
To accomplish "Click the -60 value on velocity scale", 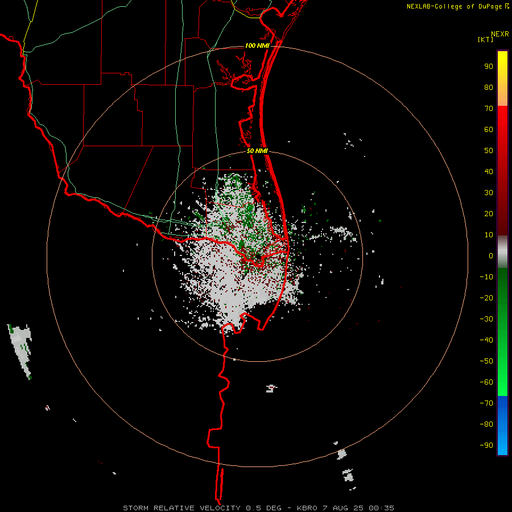I will (x=486, y=382).
